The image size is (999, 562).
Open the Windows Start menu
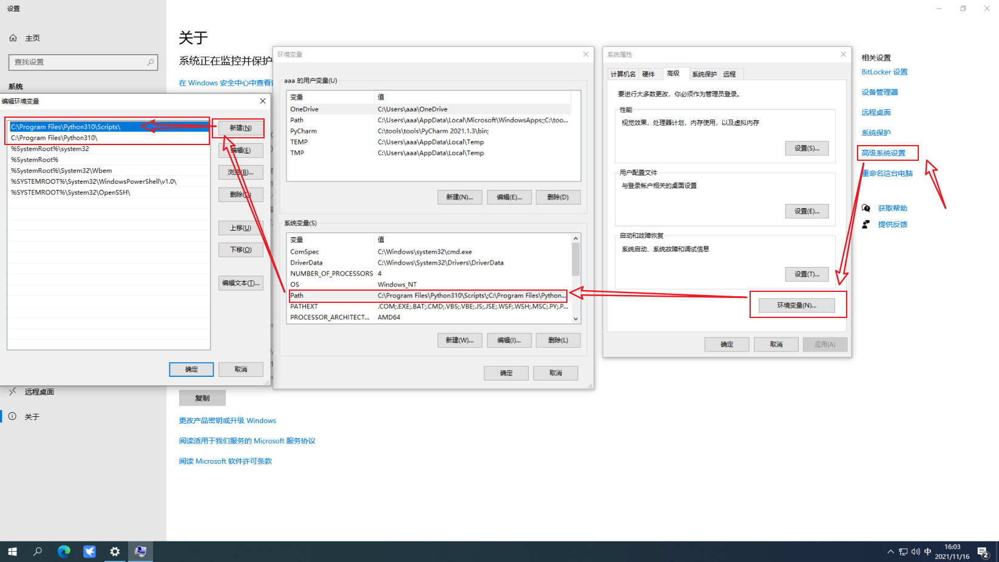click(x=12, y=552)
